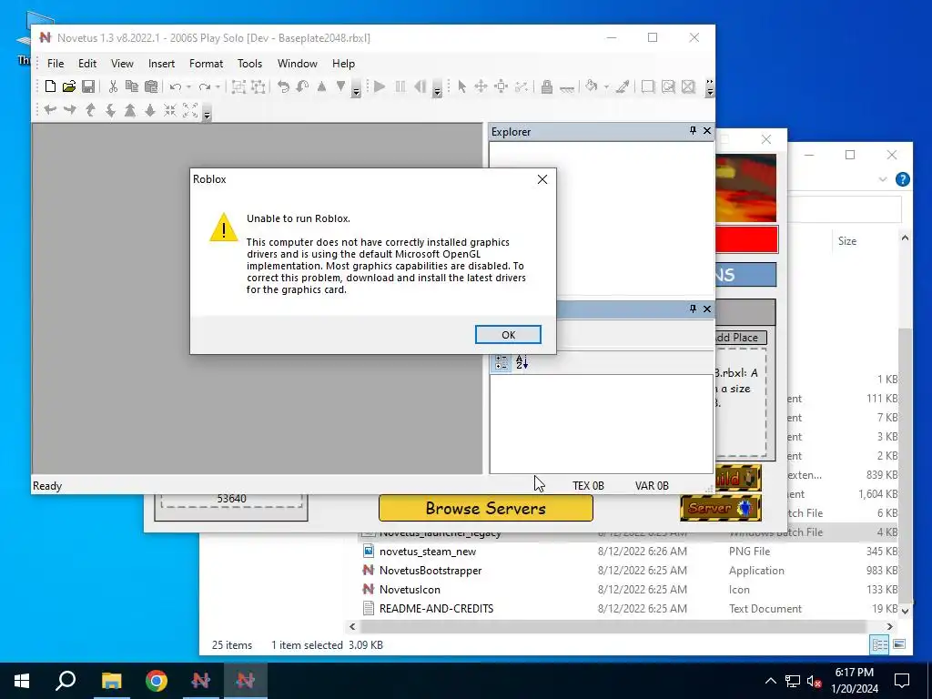
Task: Open Google Chrome from the taskbar
Action: coord(157,681)
